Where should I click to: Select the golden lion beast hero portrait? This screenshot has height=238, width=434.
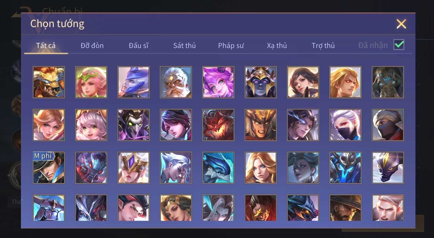click(x=49, y=82)
